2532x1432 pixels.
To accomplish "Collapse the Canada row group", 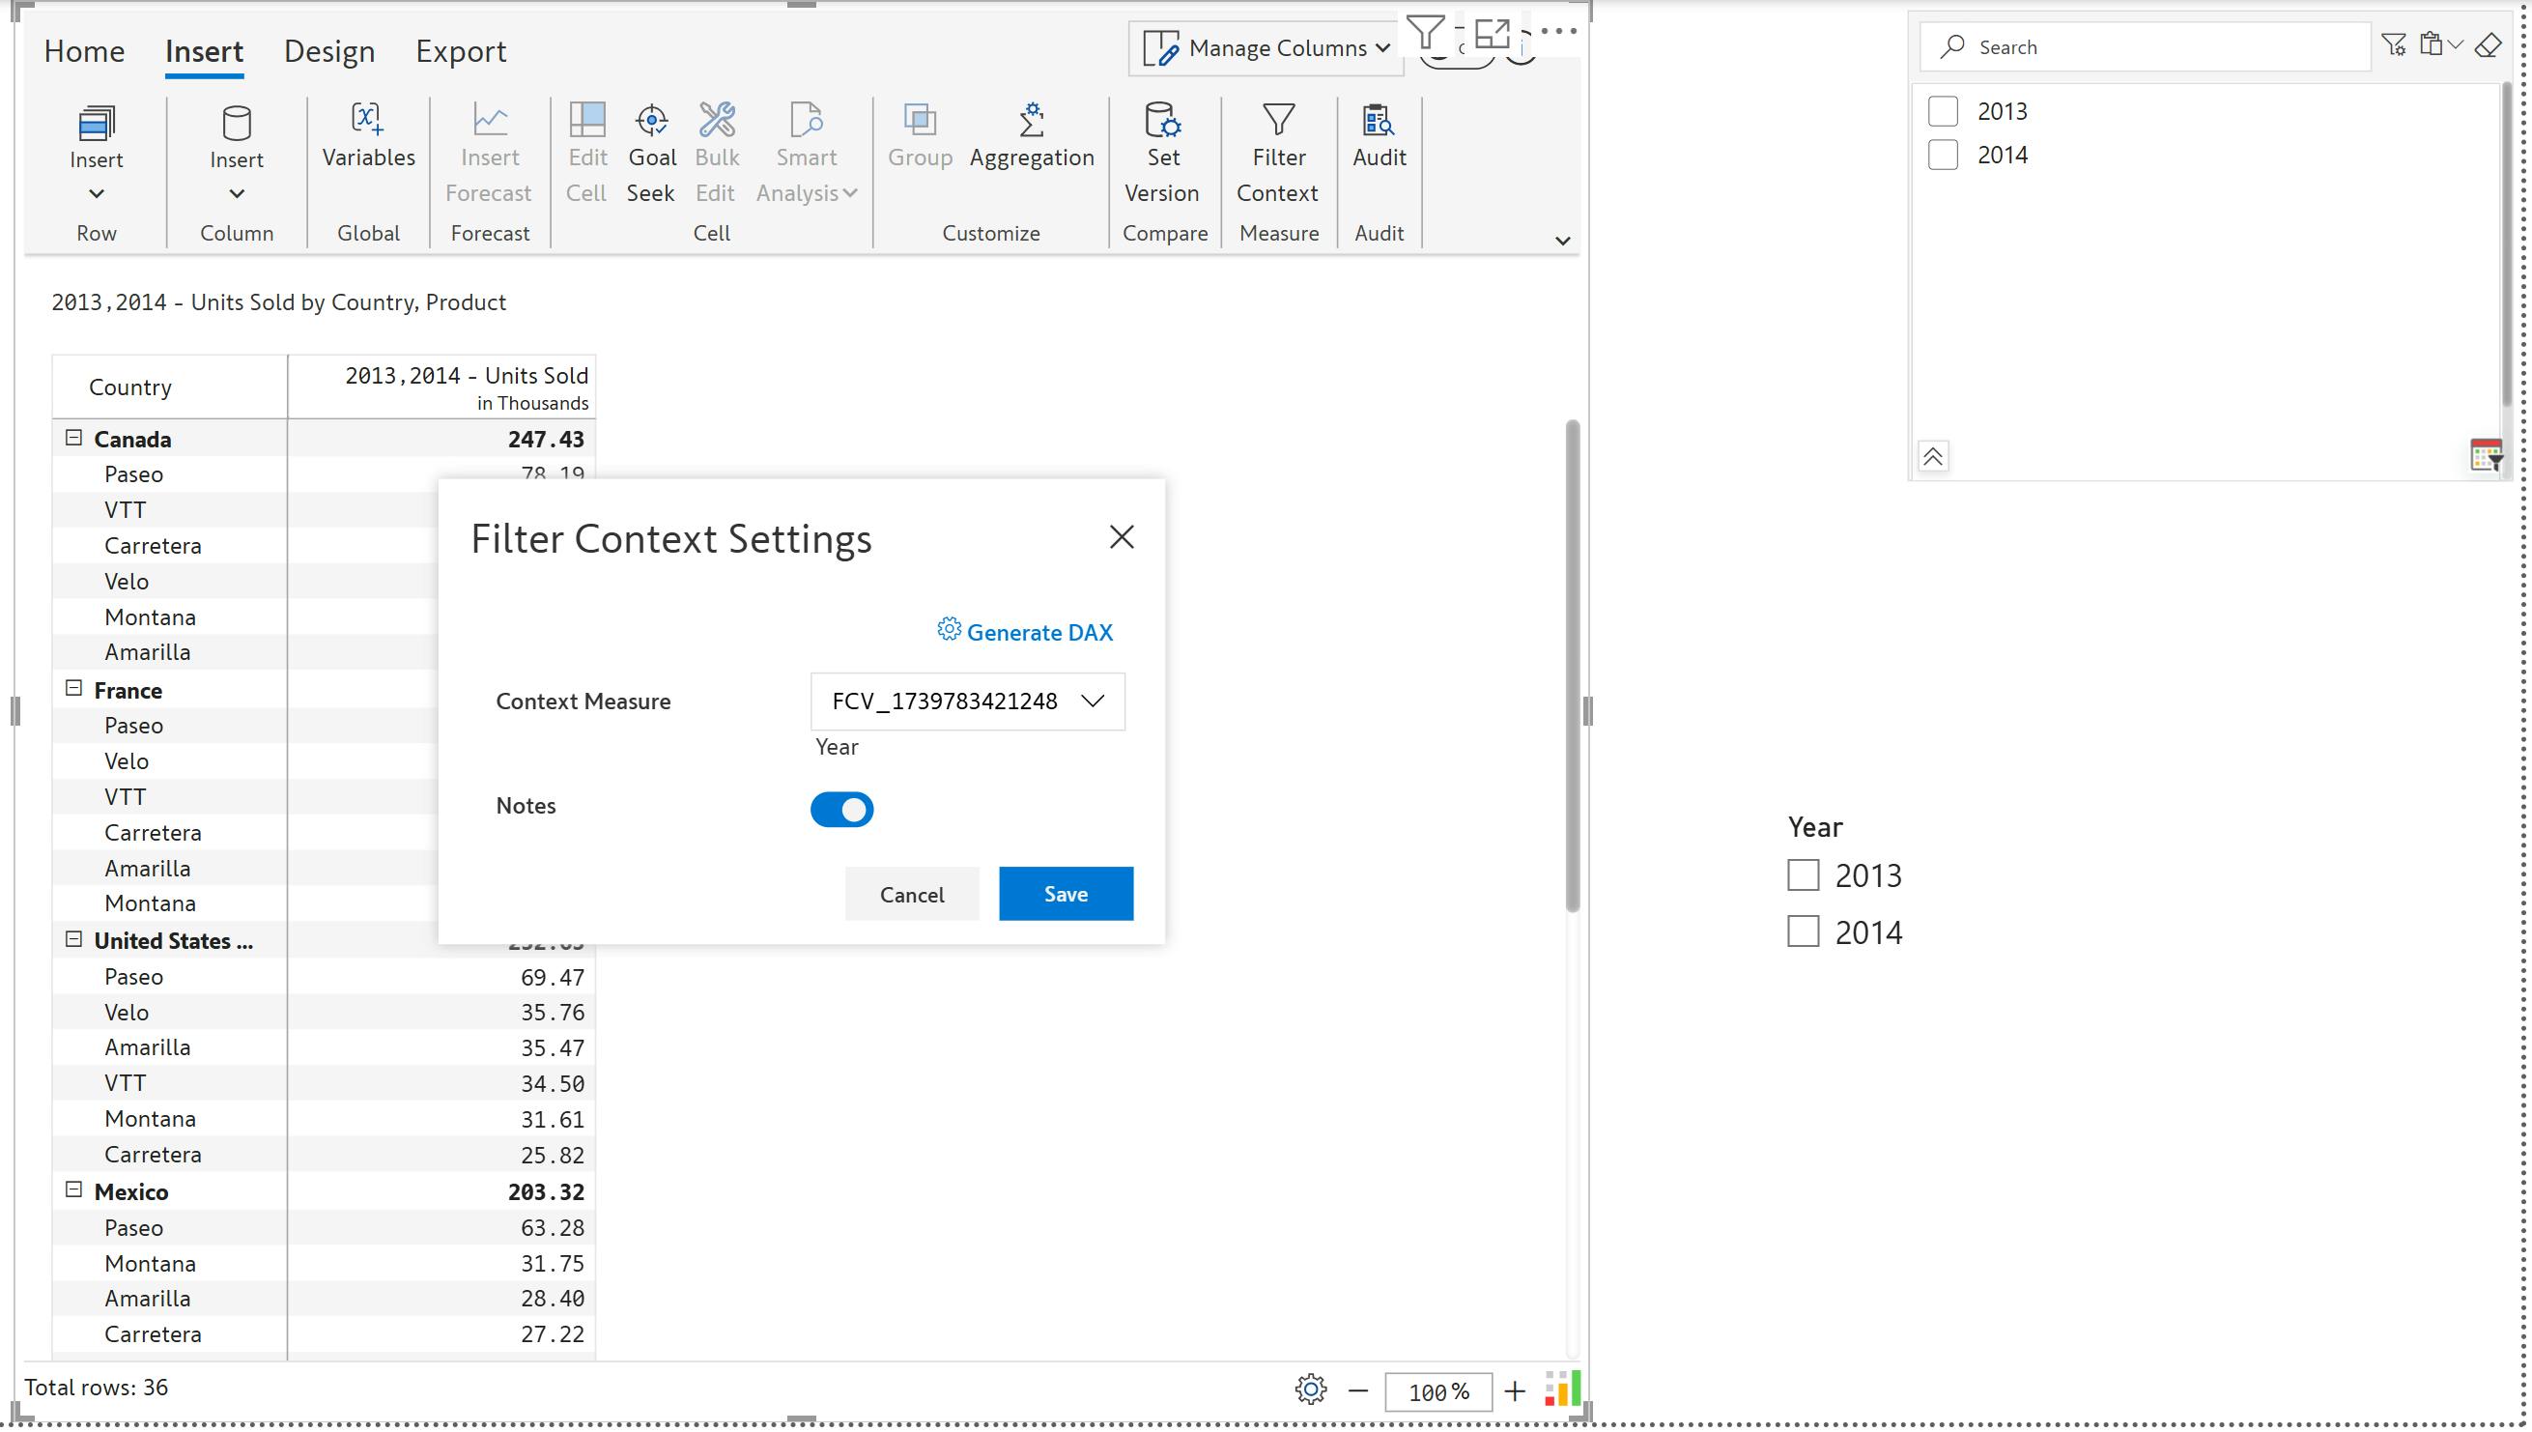I will (x=73, y=438).
